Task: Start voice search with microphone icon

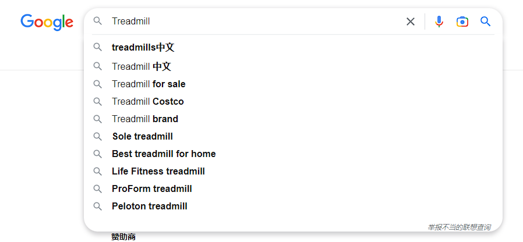Action: 439,22
